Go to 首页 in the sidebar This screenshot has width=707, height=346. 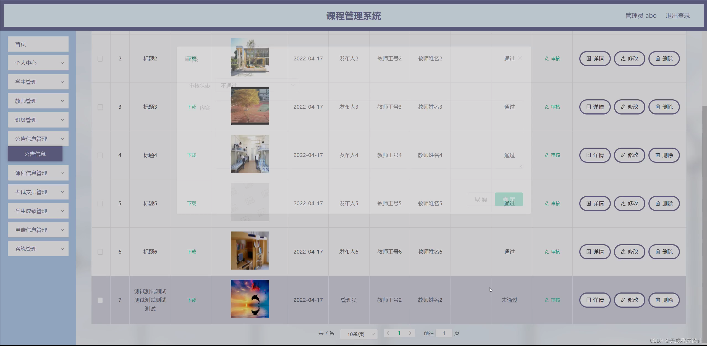pos(38,44)
